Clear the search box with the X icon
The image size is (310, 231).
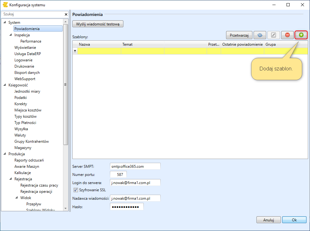coord(66,14)
